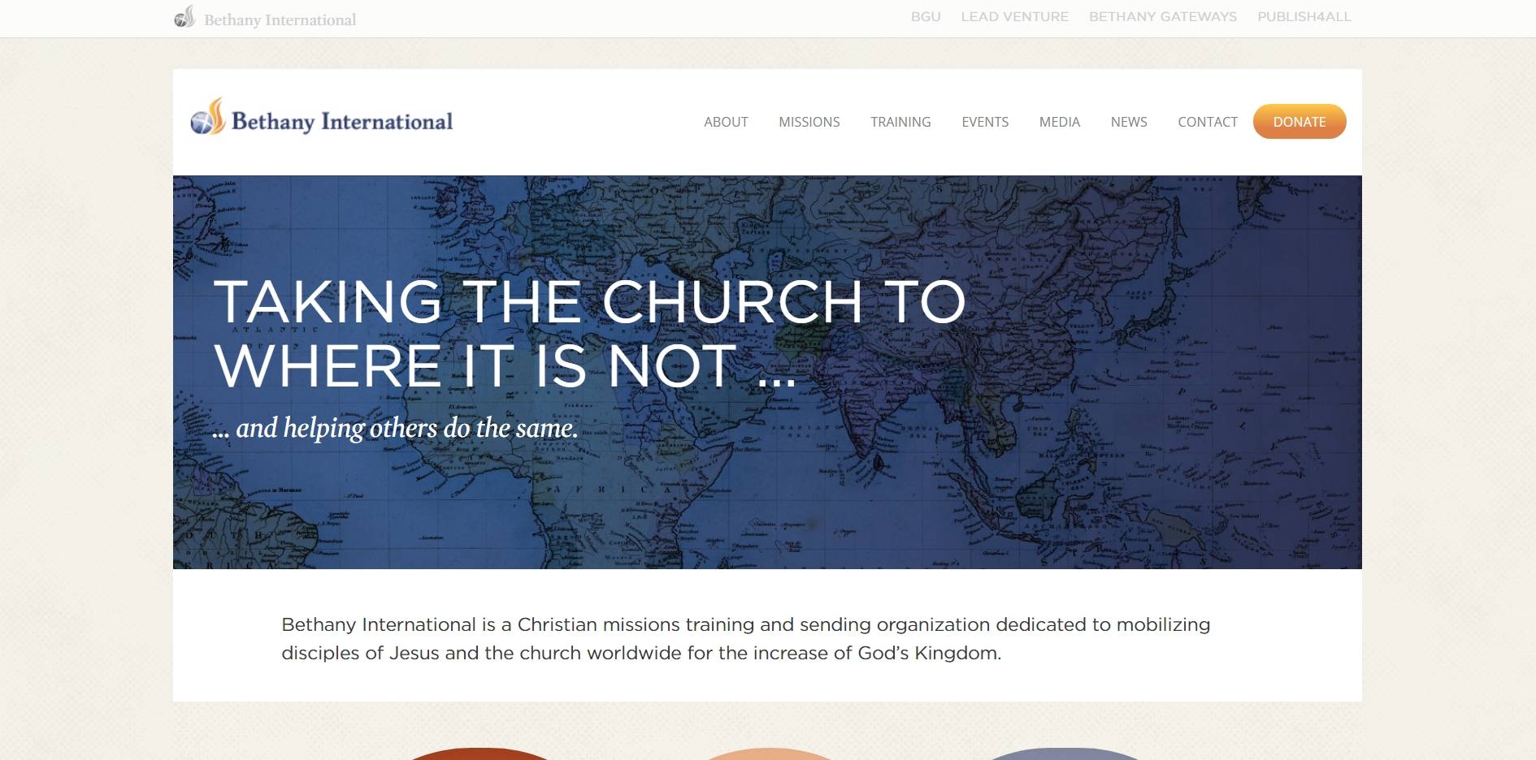Click the 'Bethany International' wordmark in the top bar

tap(280, 19)
